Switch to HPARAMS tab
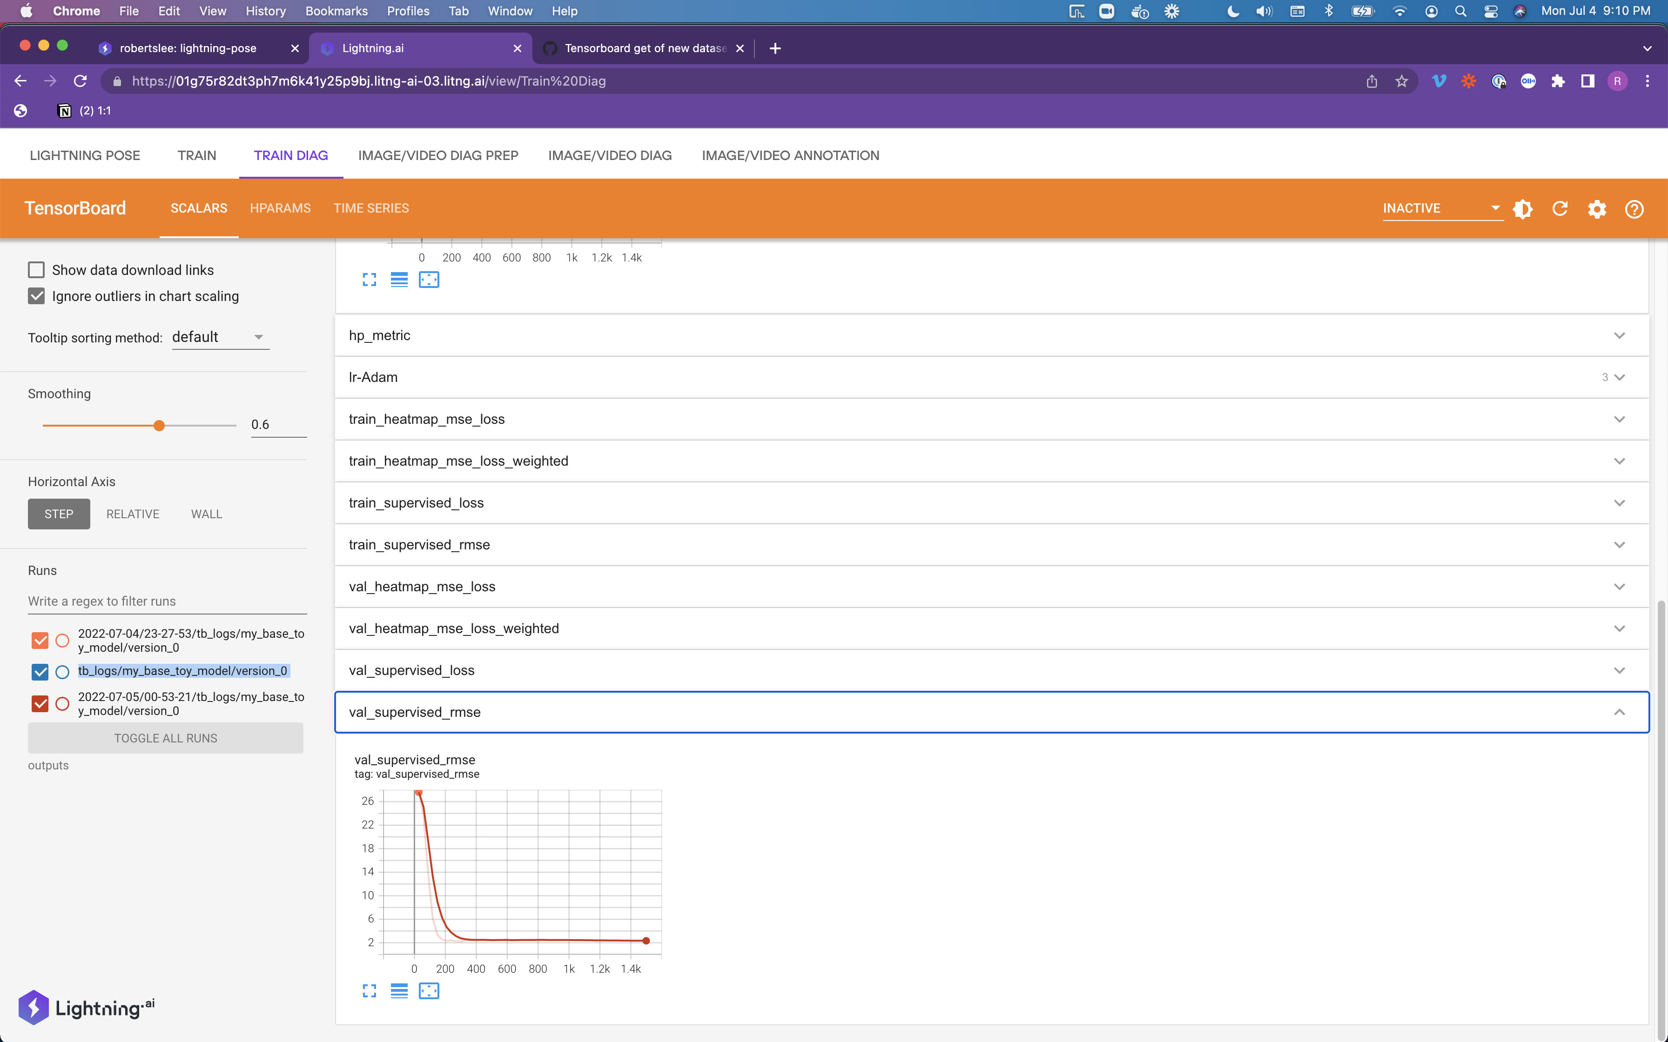The image size is (1668, 1042). coord(280,208)
